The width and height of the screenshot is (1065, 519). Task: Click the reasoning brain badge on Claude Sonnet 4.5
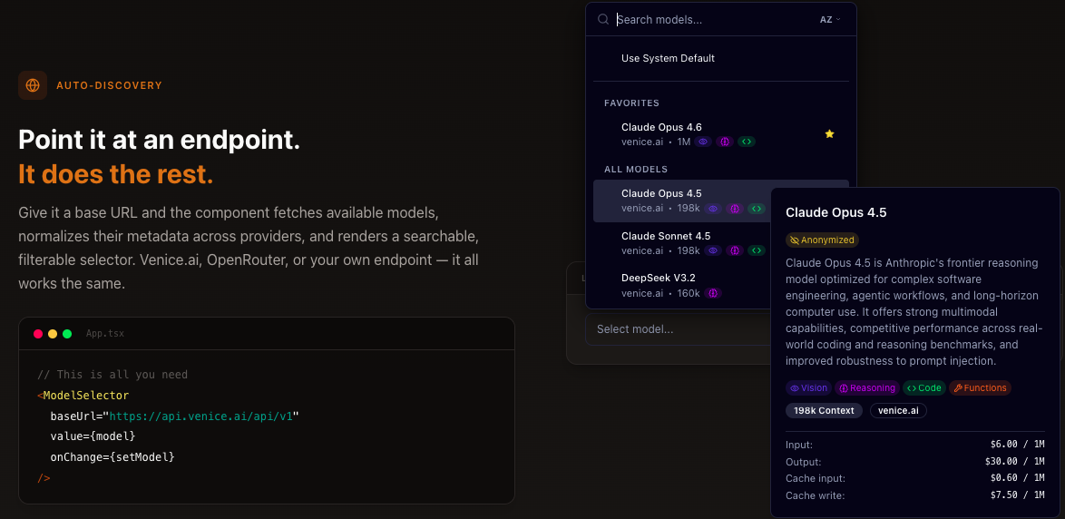[x=734, y=250]
